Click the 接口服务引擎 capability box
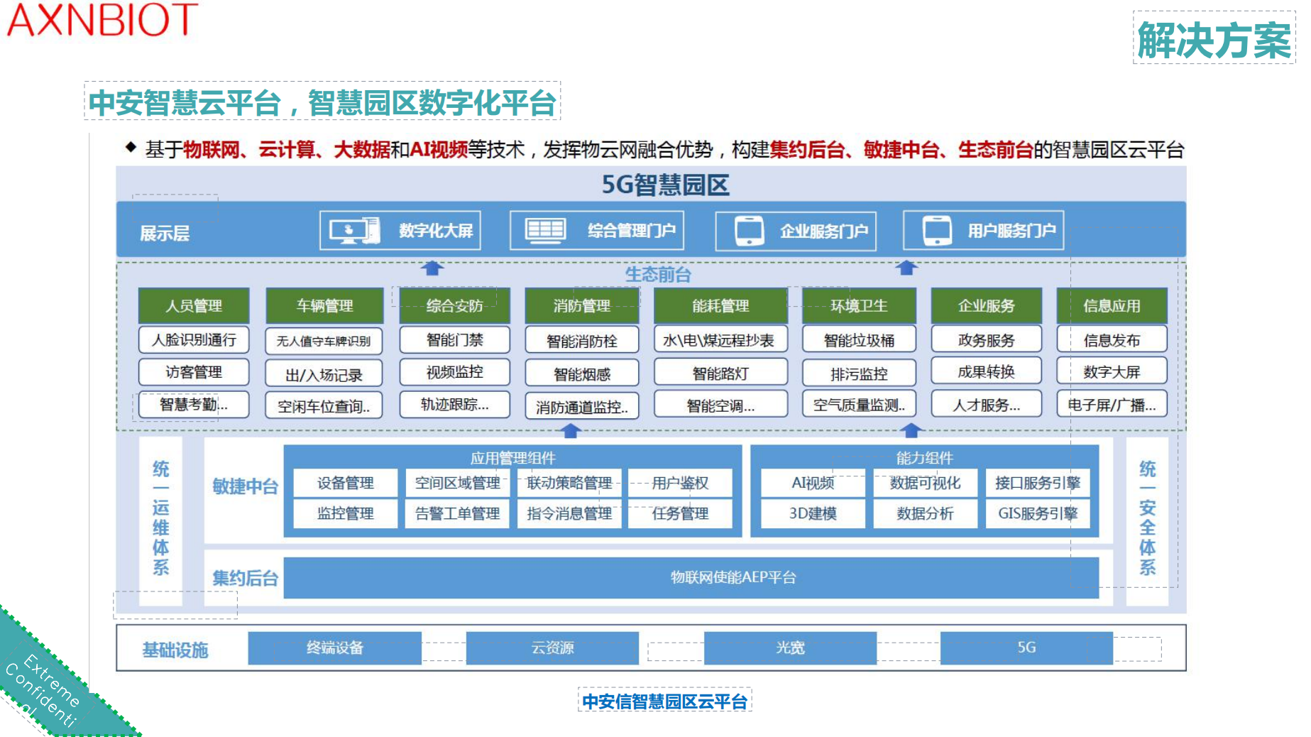 coord(1038,483)
